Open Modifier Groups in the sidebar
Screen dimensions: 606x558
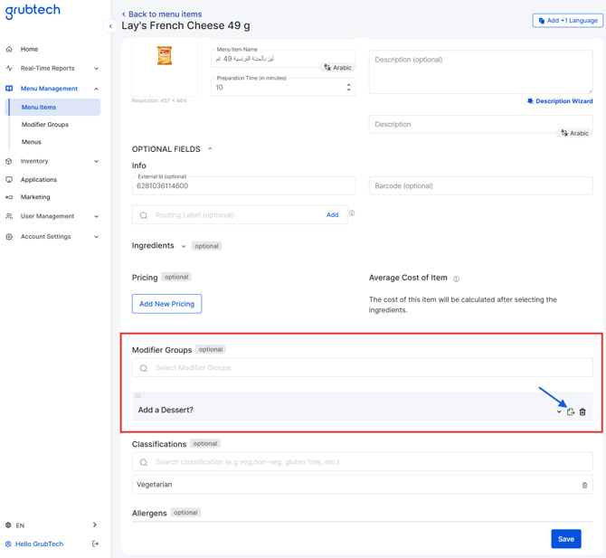(45, 125)
